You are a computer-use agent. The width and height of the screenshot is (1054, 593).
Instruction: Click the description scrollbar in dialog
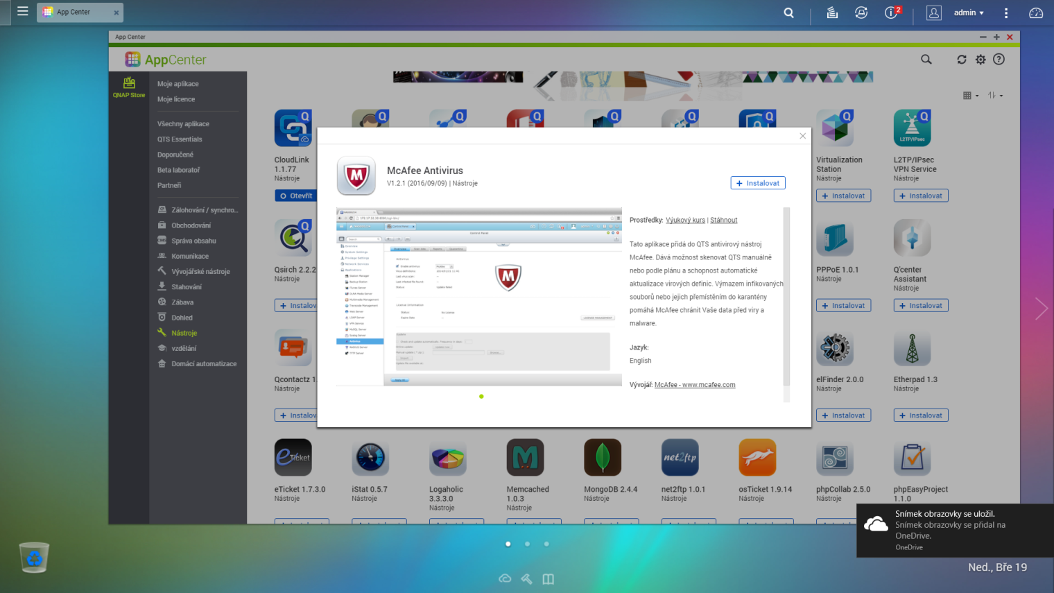pyautogui.click(x=786, y=297)
